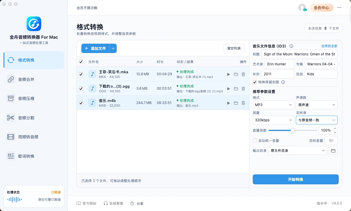351x211 pixels.
Task: Toggle the select-all files checkbox
Action: 81,62
